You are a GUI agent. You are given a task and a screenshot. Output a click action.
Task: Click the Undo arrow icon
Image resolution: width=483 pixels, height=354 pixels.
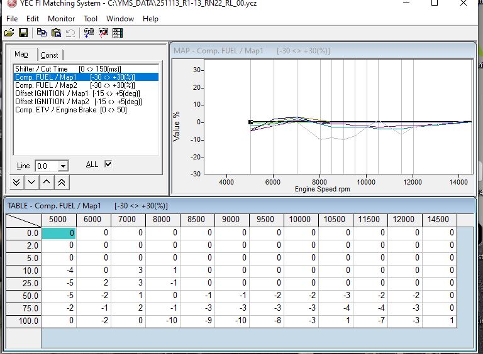coord(70,33)
